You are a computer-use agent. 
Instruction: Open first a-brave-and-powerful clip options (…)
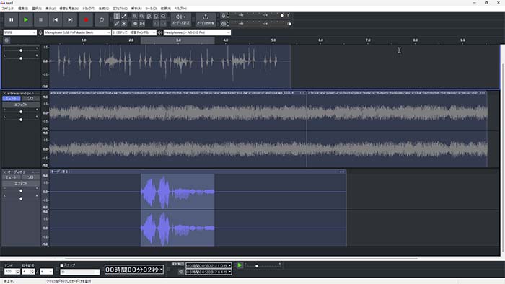302,93
